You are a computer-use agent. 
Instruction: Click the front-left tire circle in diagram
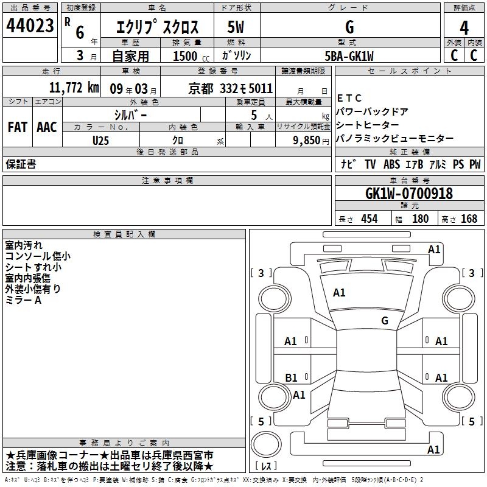pyautogui.click(x=274, y=299)
